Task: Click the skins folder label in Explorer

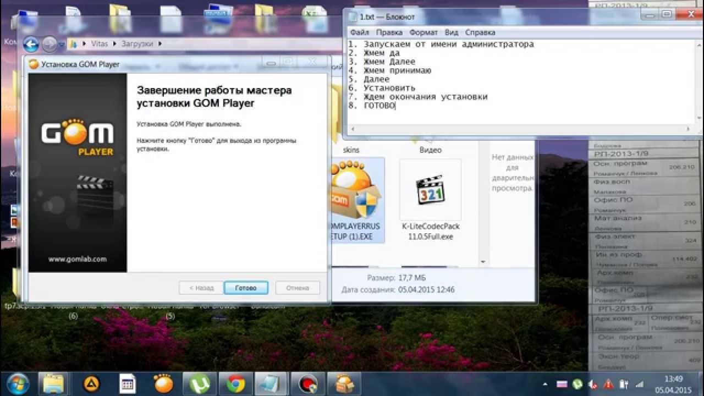Action: tap(351, 150)
